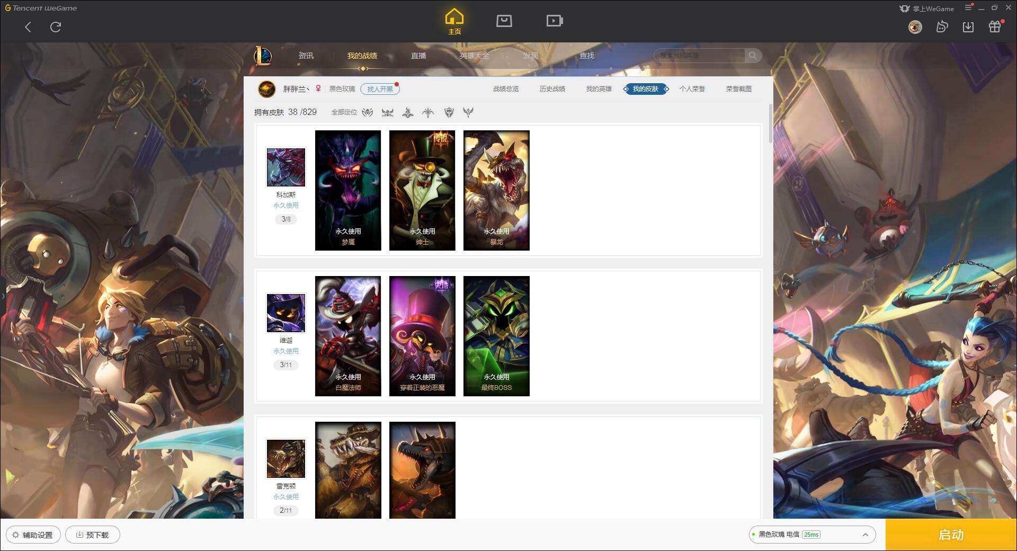Open the 荣誉截图 sub-tab
Screen dimensions: 1017x551
pyautogui.click(x=739, y=89)
